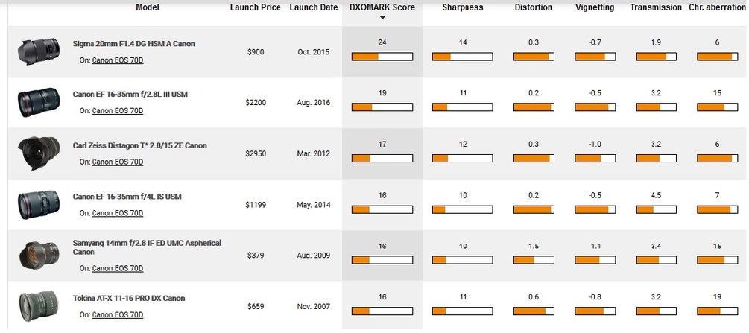Sort by Chr. aberration column header
The width and height of the screenshot is (749, 333).
(718, 7)
